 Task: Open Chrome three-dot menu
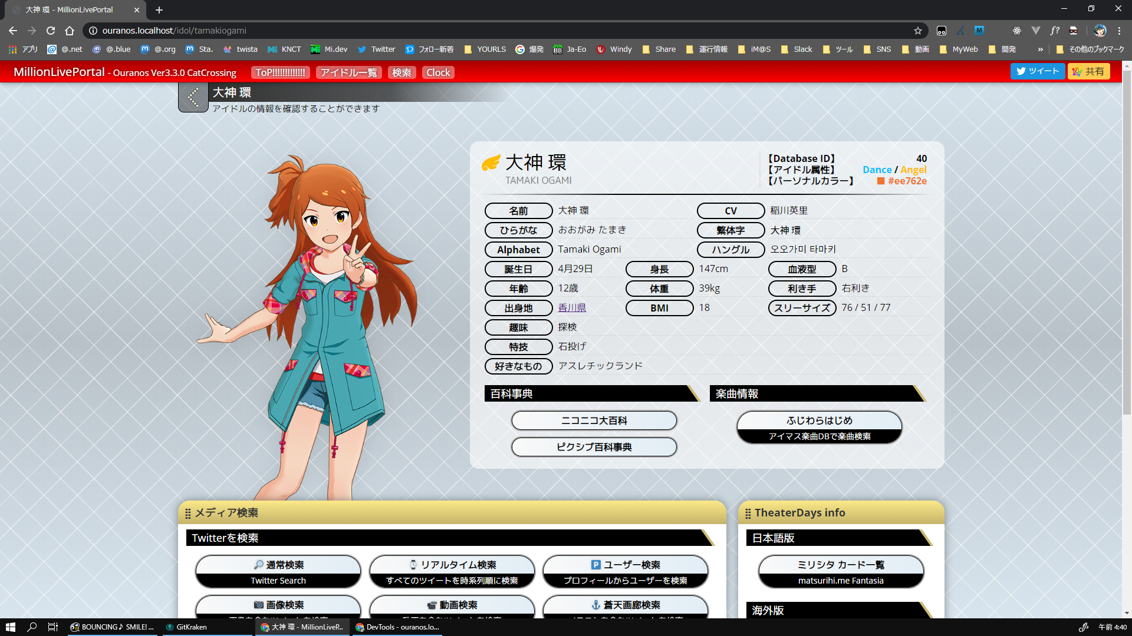tap(1119, 31)
